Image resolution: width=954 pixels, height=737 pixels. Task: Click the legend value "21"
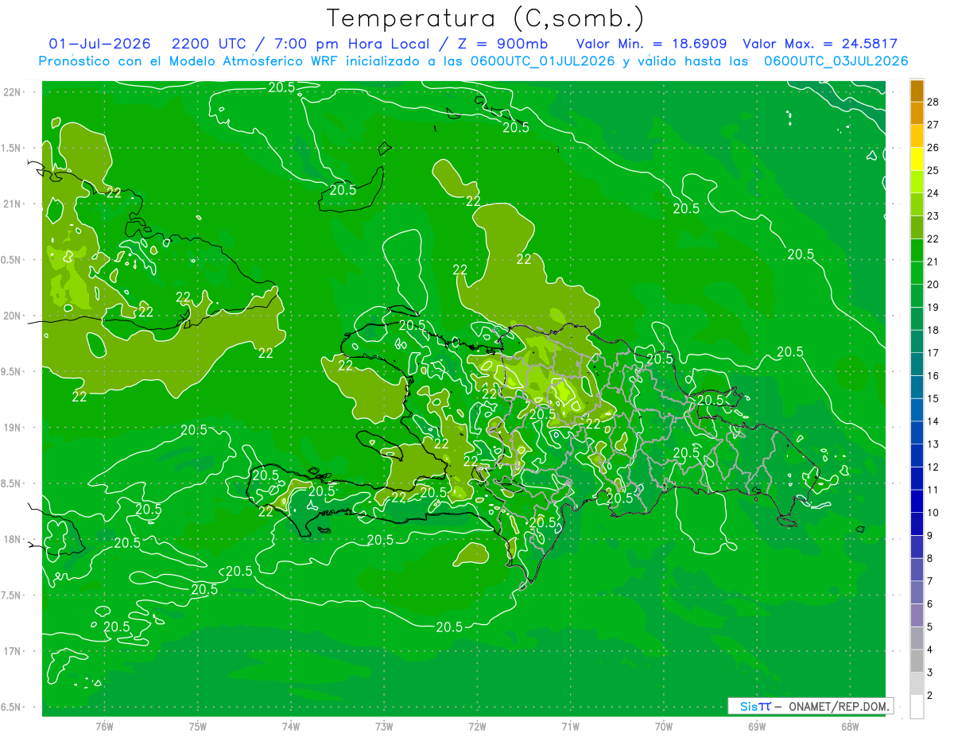pyautogui.click(x=933, y=262)
